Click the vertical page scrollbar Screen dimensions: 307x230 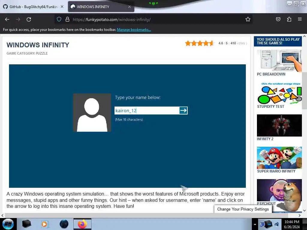[305, 90]
